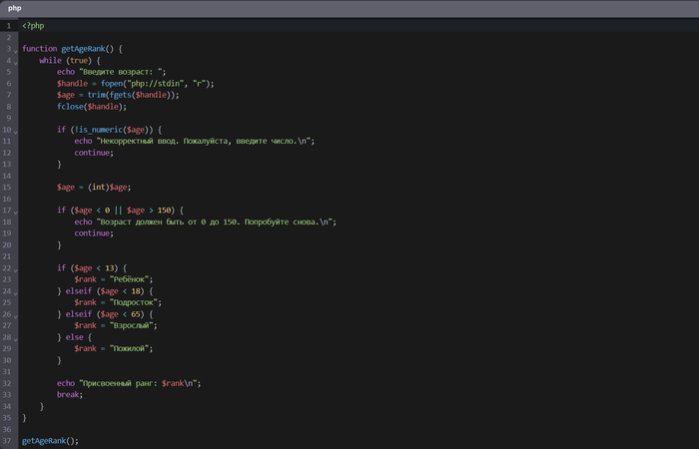This screenshot has height=449, width=699.
Task: Click the <?php opening tag
Action: tap(33, 25)
